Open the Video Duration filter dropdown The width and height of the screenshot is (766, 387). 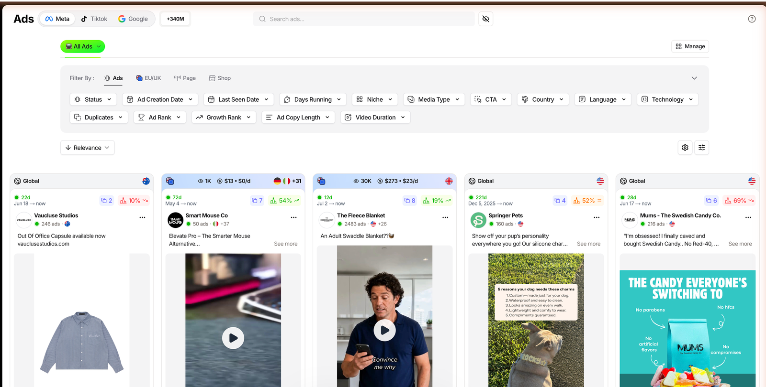pos(375,118)
